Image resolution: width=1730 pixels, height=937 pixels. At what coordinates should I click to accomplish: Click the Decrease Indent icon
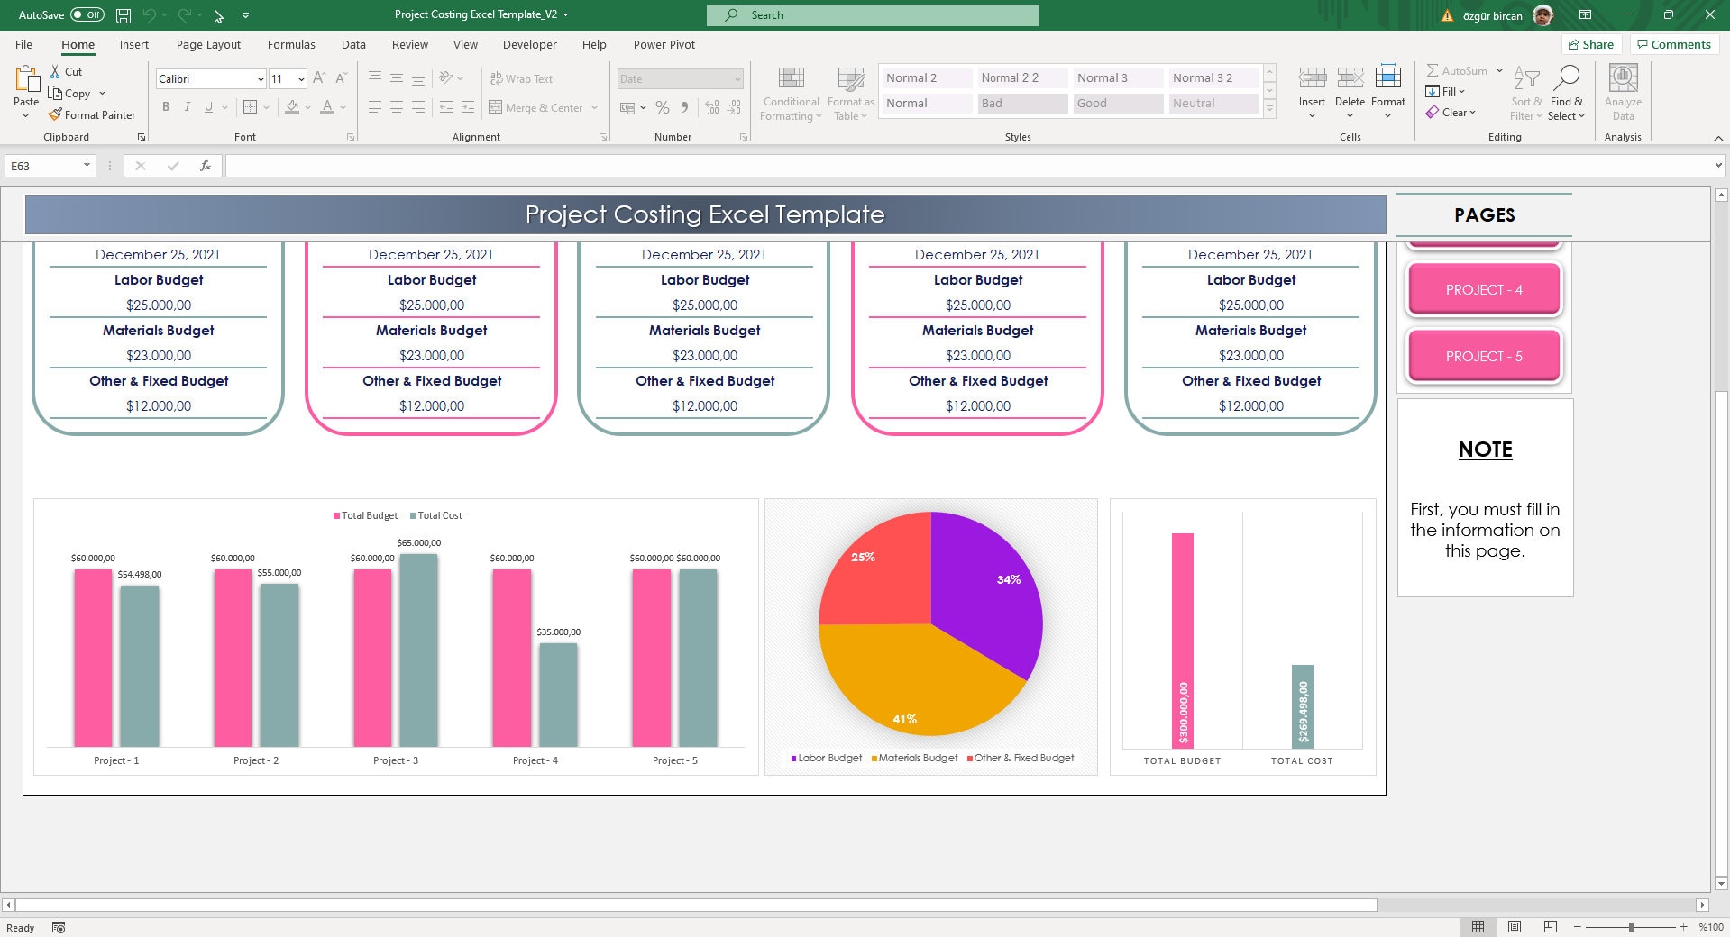click(x=446, y=107)
